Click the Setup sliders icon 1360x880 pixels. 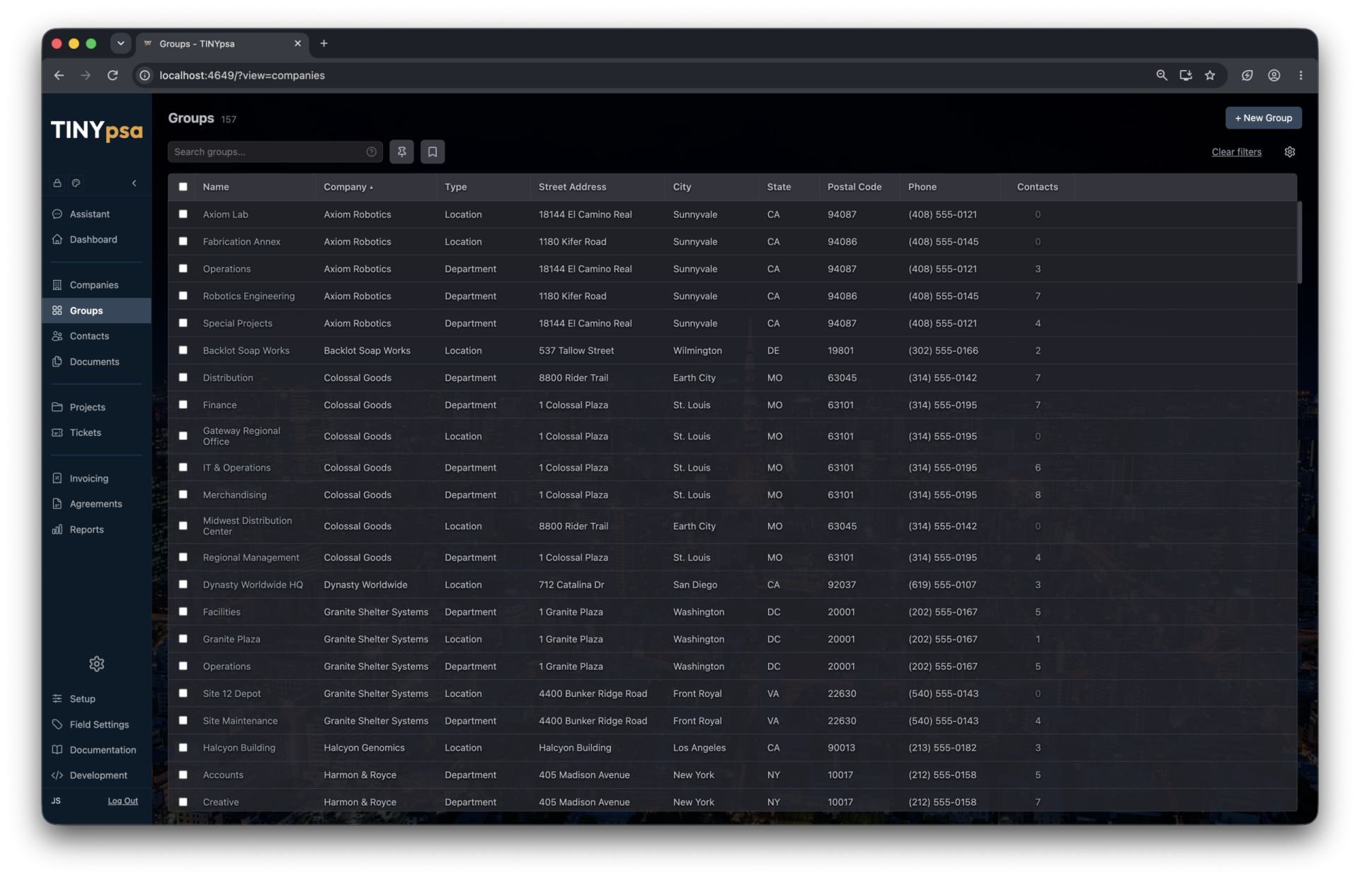tap(57, 698)
